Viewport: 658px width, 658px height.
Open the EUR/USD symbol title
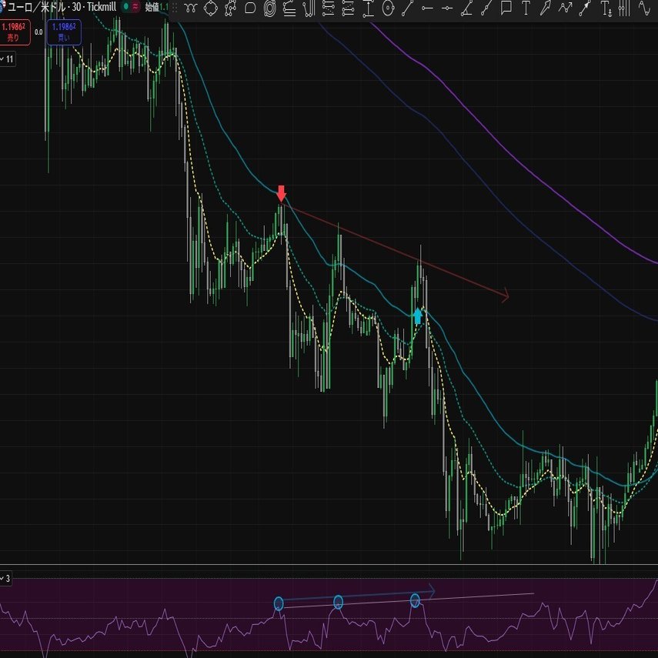pos(61,7)
